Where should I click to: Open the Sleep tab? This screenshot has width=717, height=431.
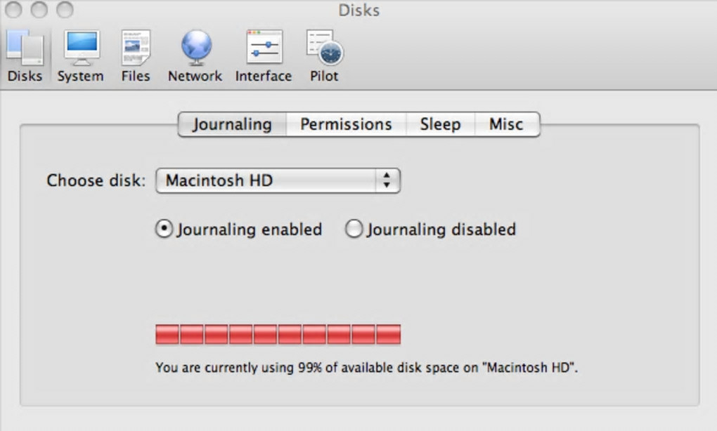coord(440,124)
